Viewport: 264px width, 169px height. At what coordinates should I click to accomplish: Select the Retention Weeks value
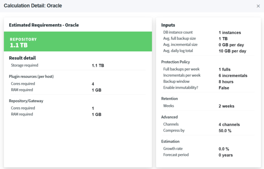(226, 106)
